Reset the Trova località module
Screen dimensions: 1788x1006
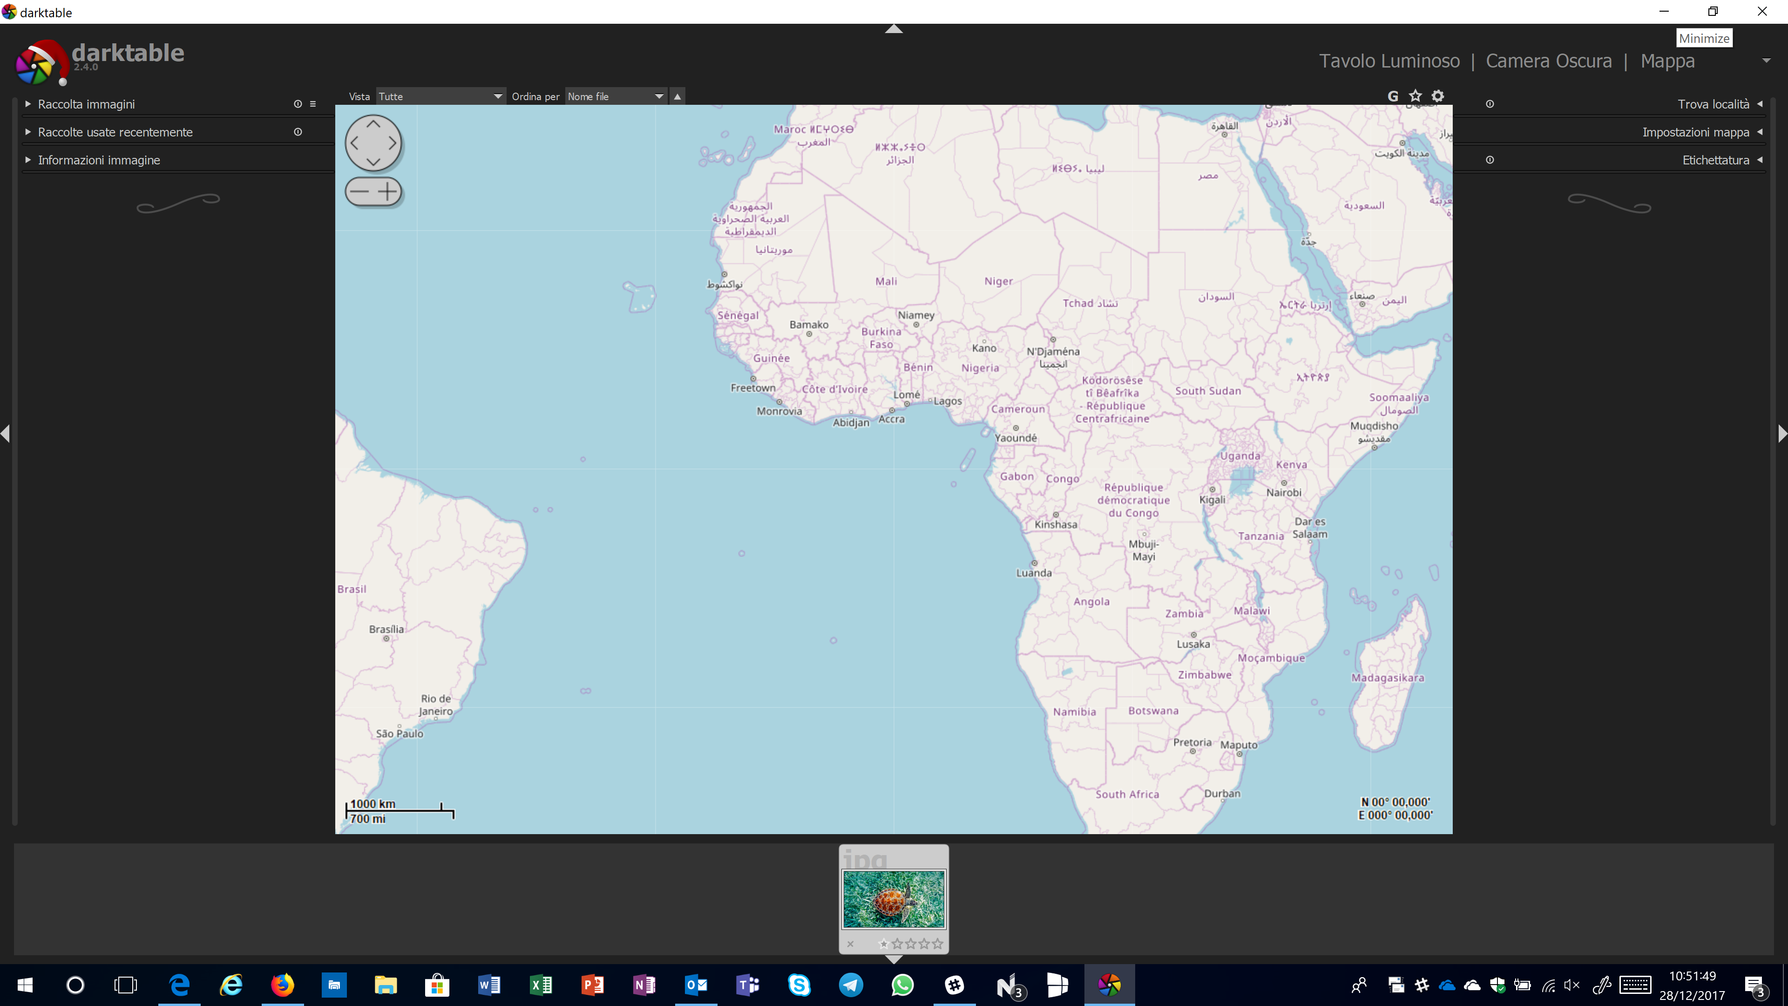pyautogui.click(x=1490, y=104)
